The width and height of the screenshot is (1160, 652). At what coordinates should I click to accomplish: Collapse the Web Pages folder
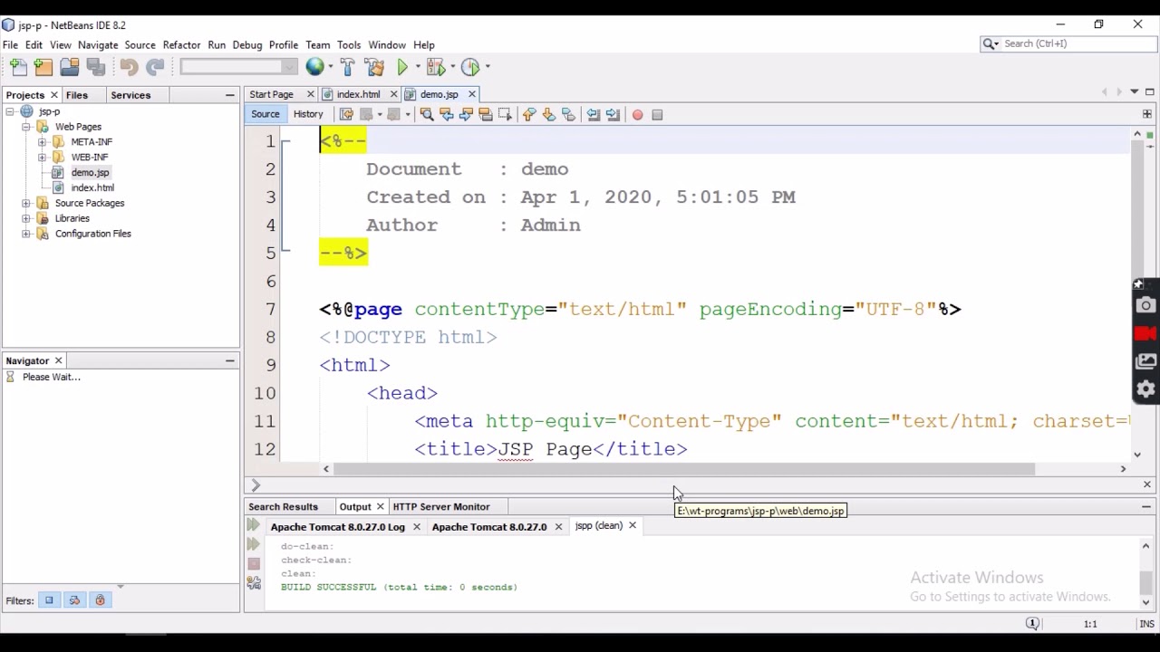point(26,127)
